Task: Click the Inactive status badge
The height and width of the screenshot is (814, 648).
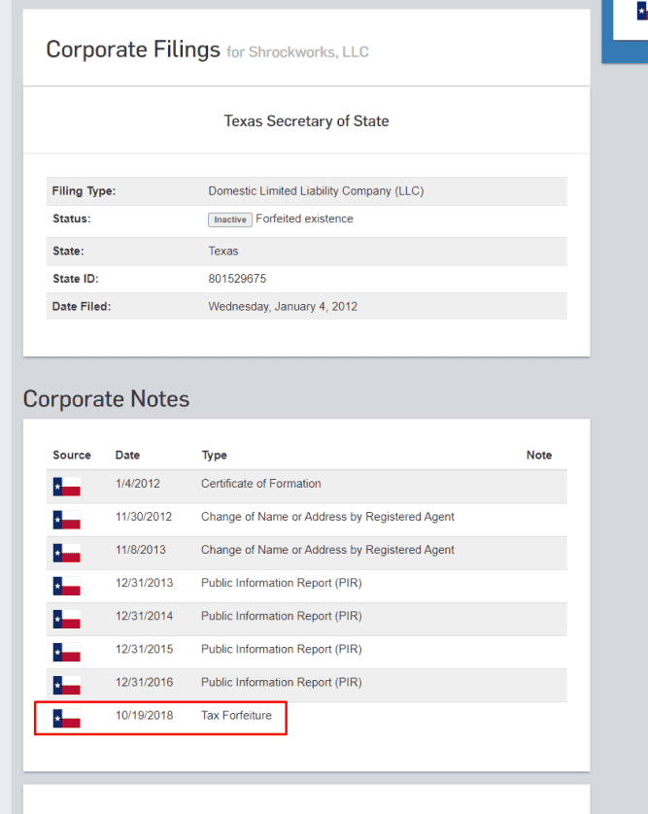Action: 230,220
